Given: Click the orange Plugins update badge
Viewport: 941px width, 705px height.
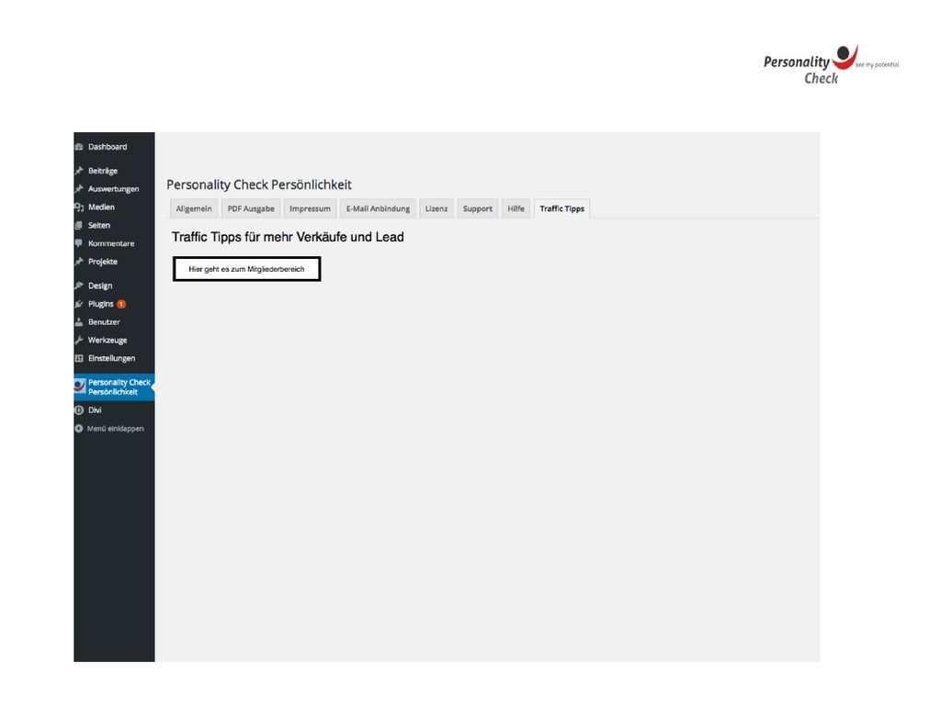Looking at the screenshot, I should pos(121,304).
